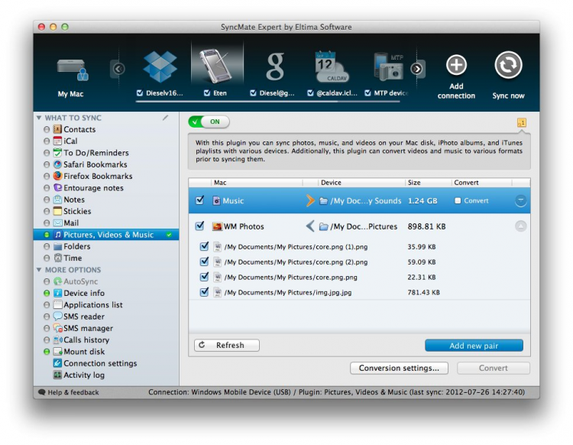
Task: Click the orange sync direction arrow for Music
Action: (310, 200)
